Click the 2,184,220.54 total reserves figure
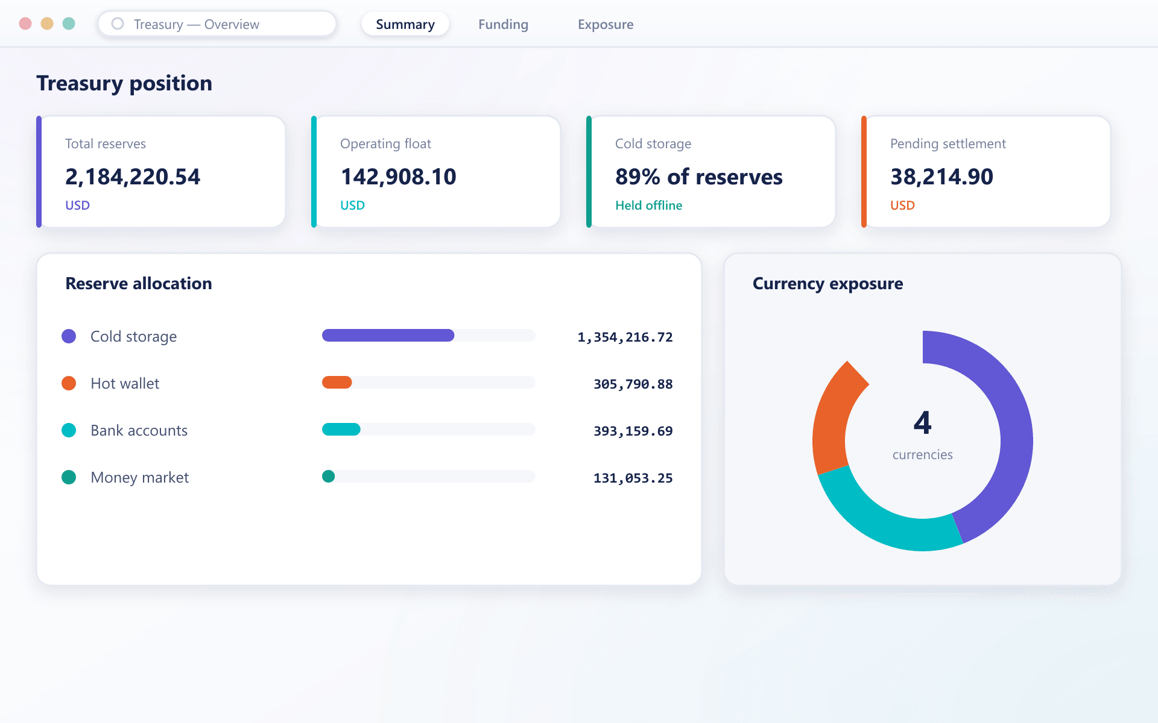1158x723 pixels. click(x=133, y=177)
